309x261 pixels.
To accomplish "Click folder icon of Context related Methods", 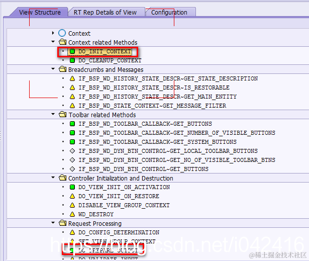I will (63, 42).
